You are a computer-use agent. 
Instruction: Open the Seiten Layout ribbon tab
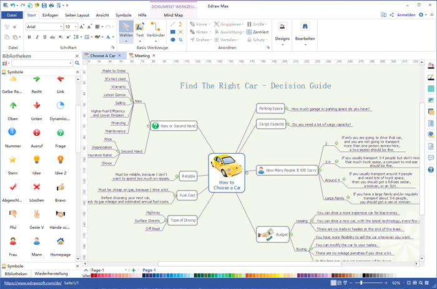pyautogui.click(x=76, y=14)
